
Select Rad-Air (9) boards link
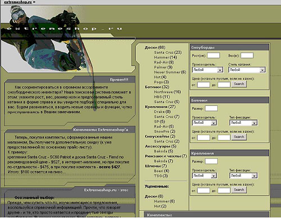point(164,62)
